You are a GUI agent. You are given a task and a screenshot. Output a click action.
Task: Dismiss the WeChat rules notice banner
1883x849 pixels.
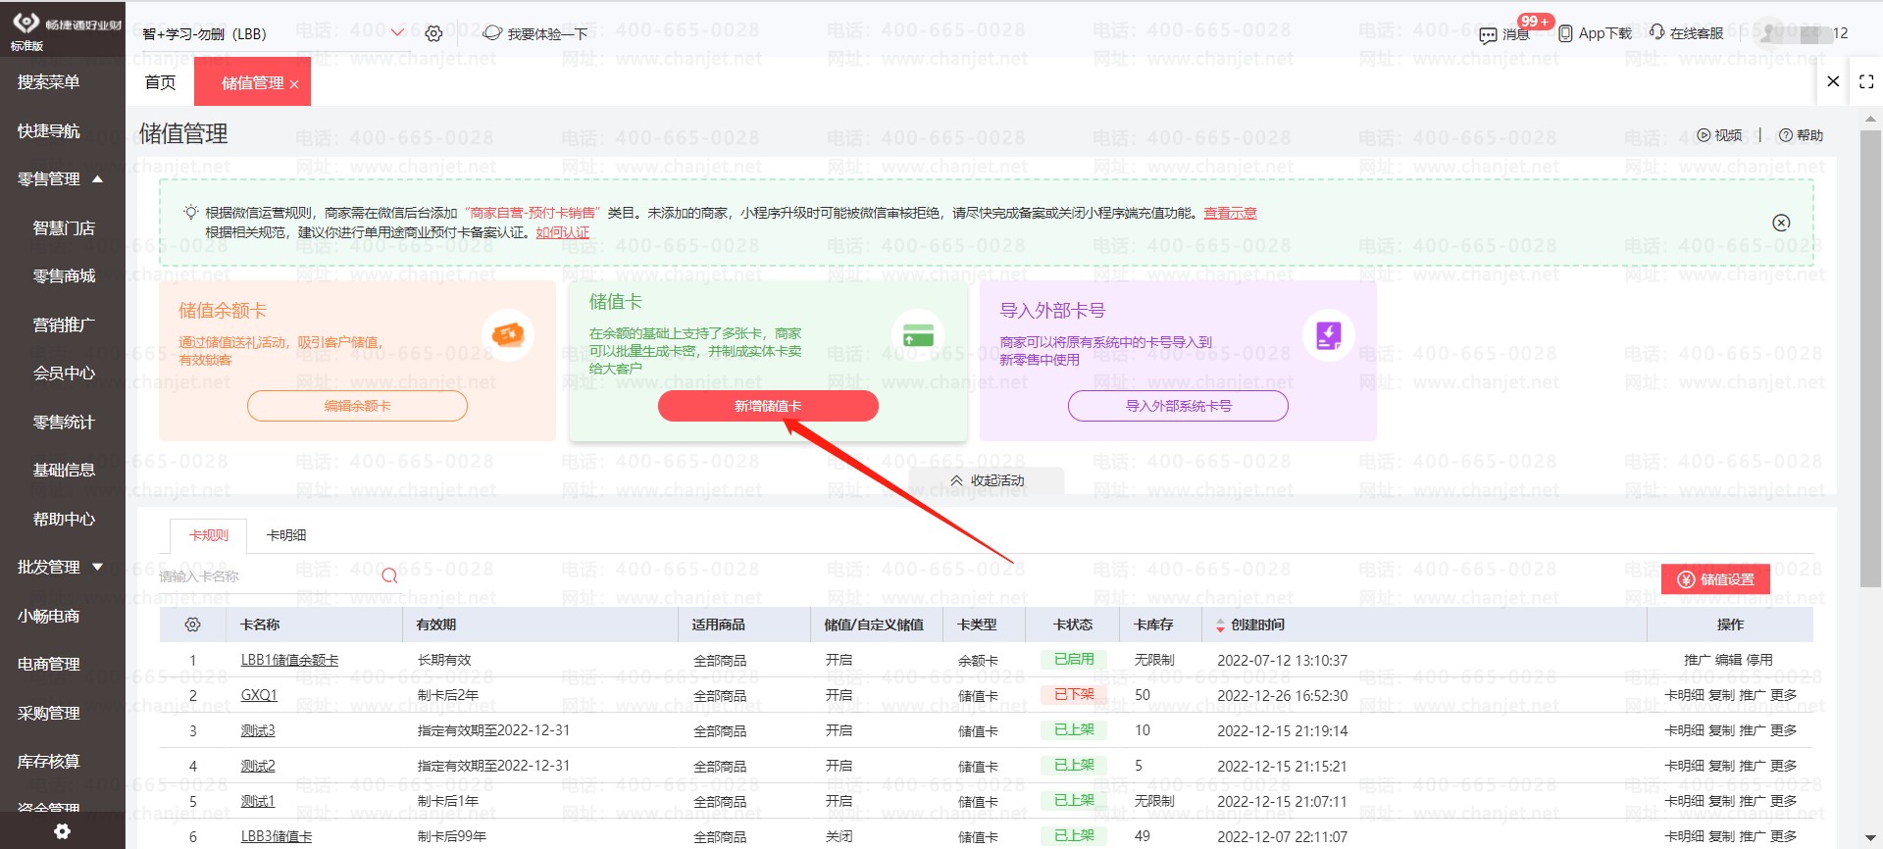[x=1781, y=223]
